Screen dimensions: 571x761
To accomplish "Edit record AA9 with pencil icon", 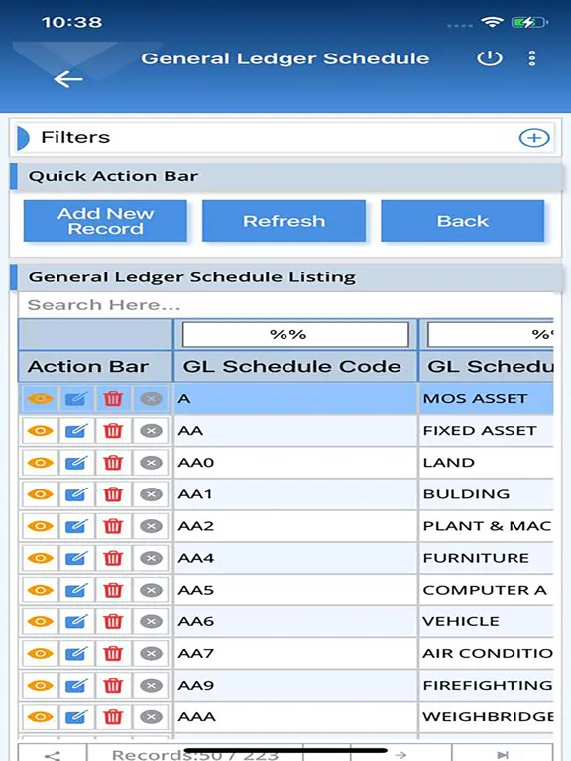I will [76, 686].
